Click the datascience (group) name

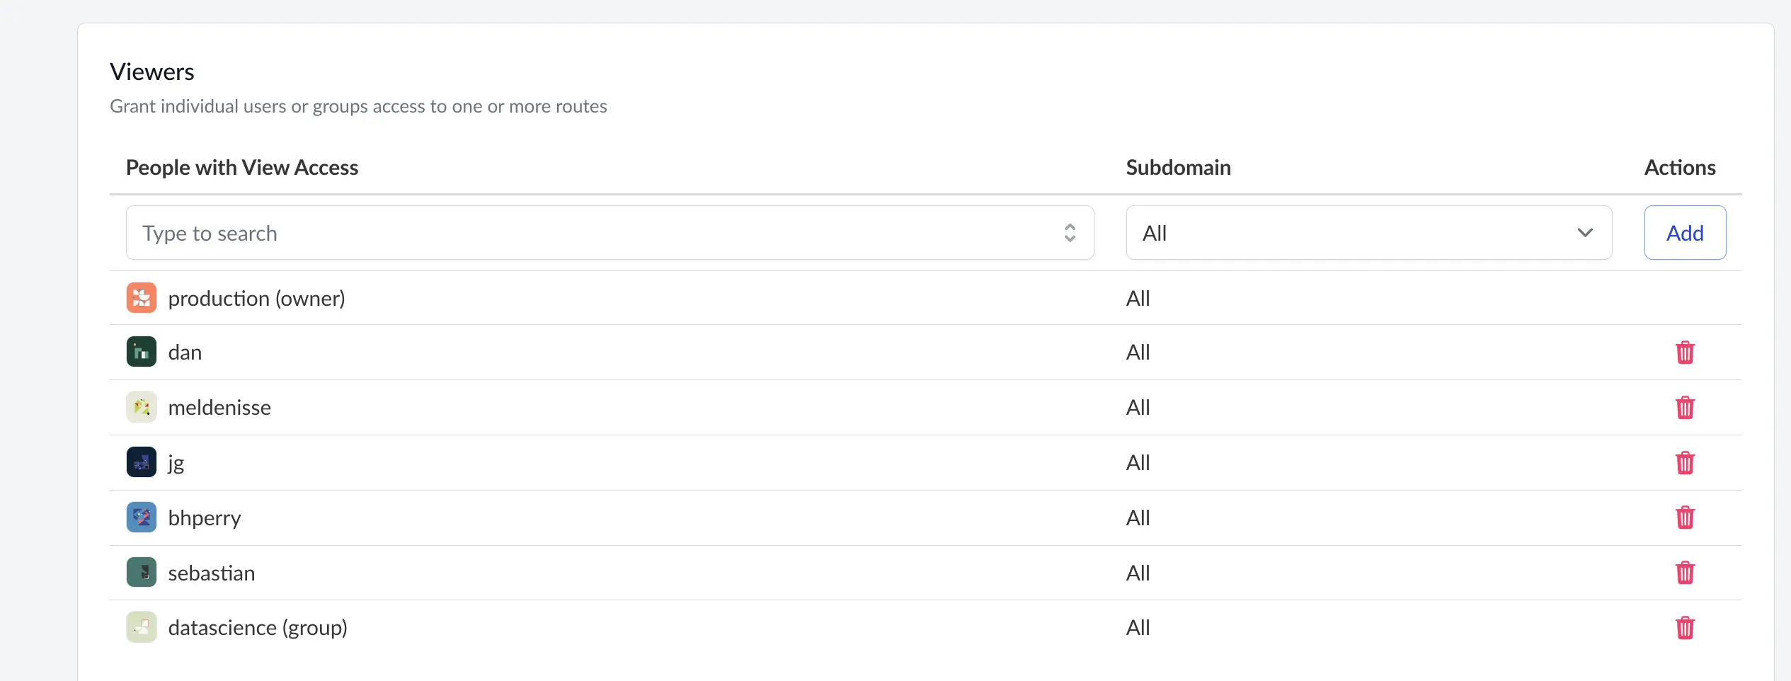coord(258,628)
